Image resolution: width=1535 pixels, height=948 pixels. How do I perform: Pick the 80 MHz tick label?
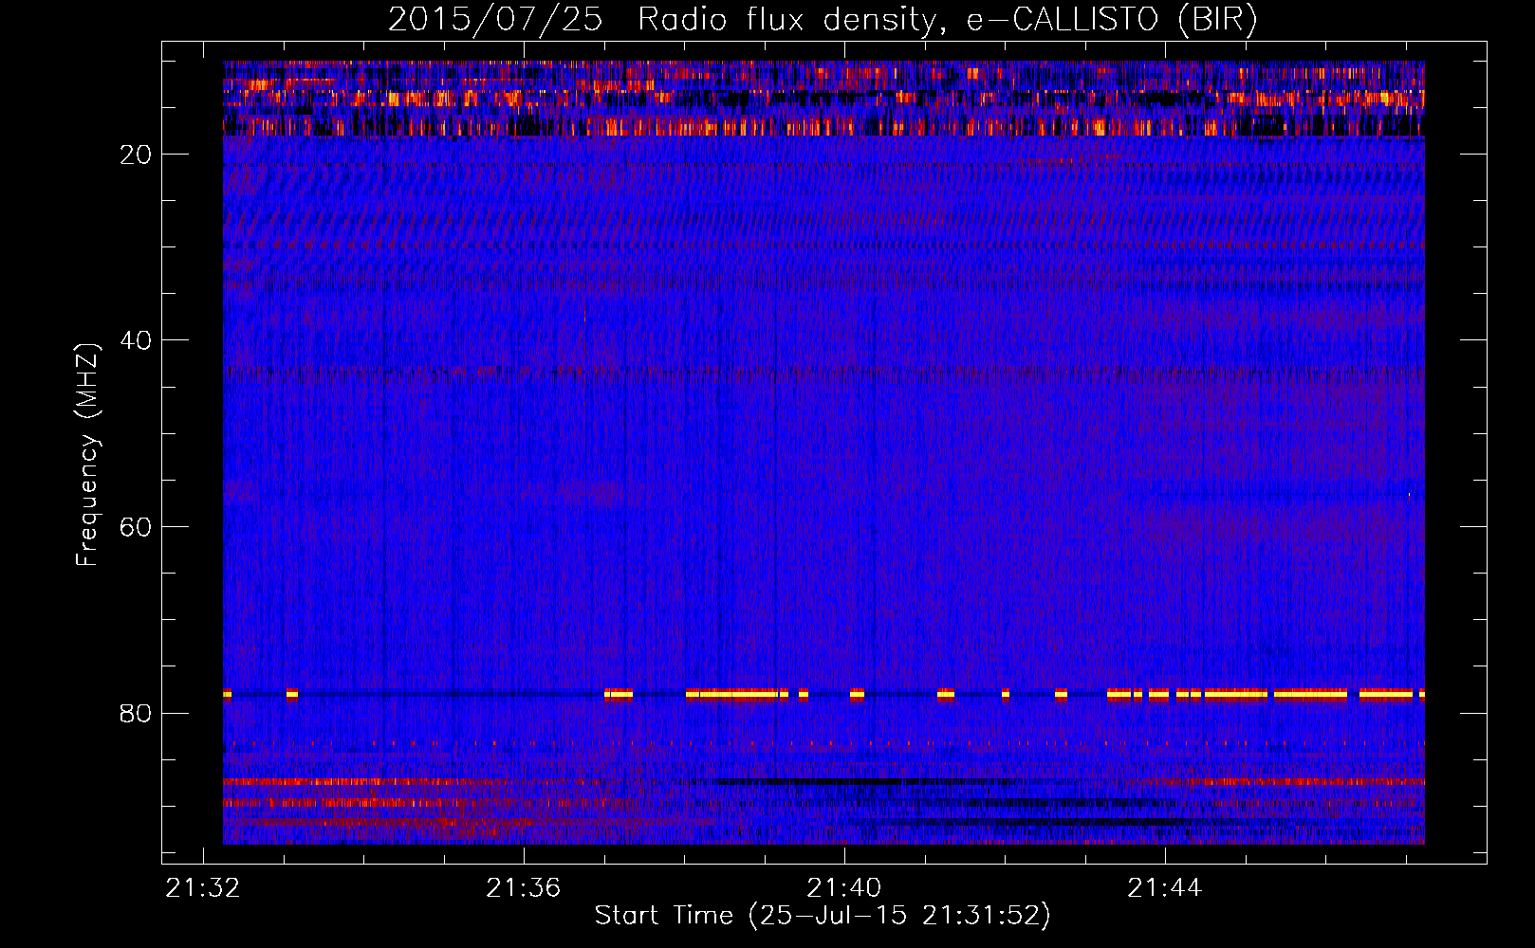[x=136, y=713]
